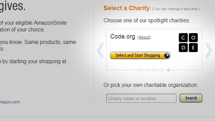Click the Code.org charity title text
Screen dimensions: 215x121
click(123, 37)
